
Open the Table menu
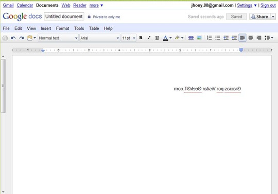94,28
